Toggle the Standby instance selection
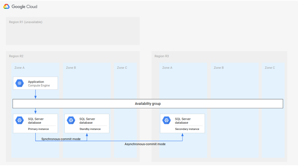The height and width of the screenshot is (166, 298). tap(87, 123)
